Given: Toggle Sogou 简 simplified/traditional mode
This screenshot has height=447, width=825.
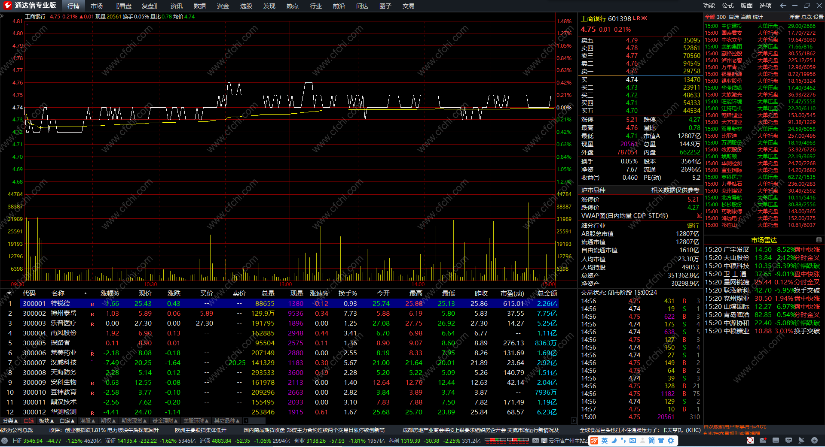Looking at the screenshot, I should click(651, 441).
